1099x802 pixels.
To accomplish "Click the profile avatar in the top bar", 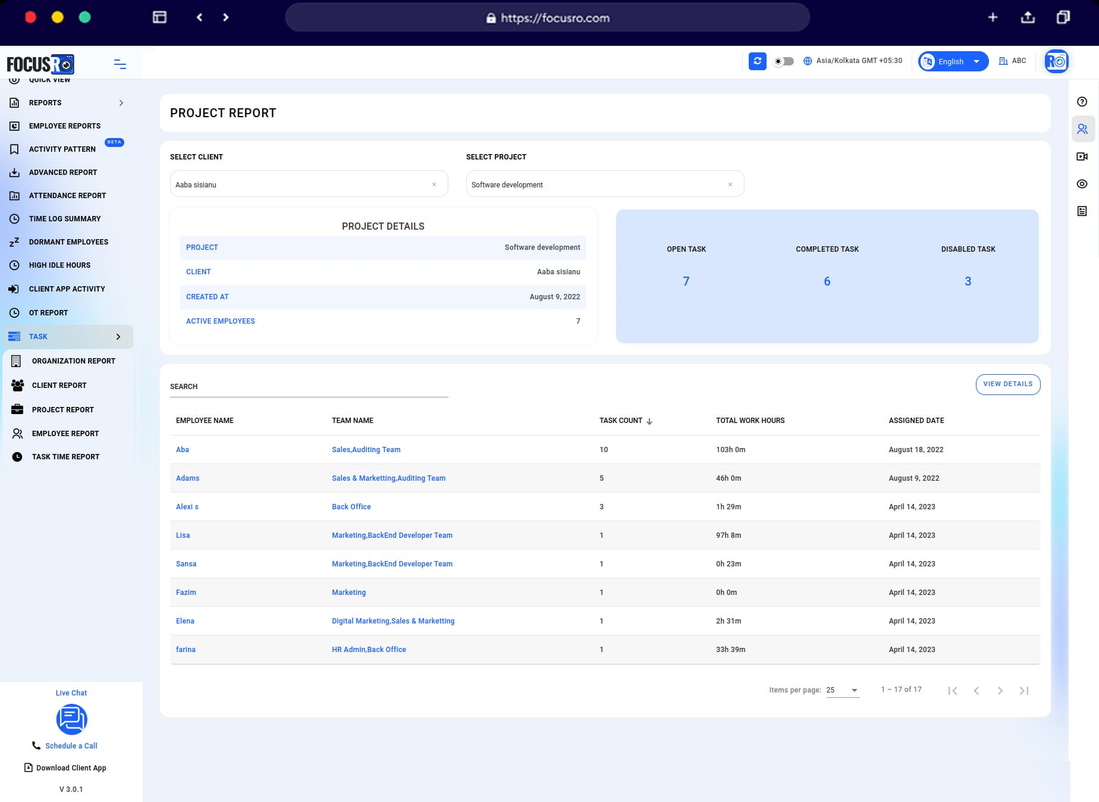I will tap(1056, 61).
